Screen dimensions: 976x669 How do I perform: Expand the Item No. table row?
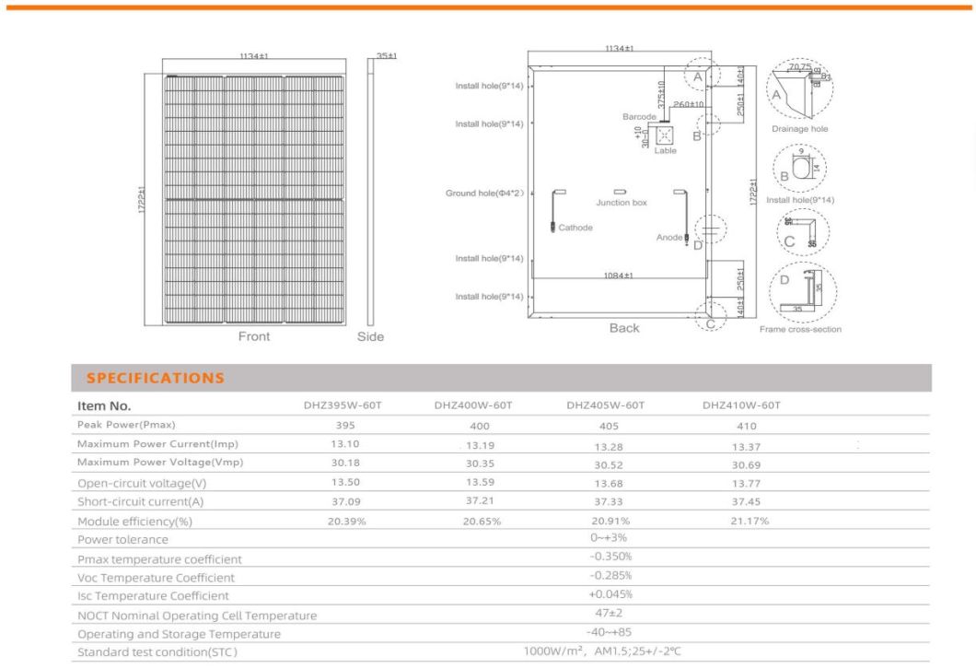104,405
